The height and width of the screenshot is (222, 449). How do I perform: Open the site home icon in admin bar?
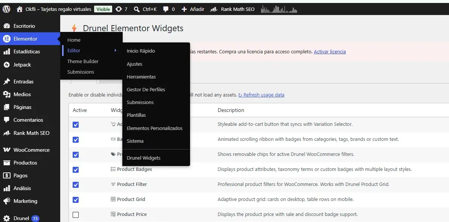[x=20, y=9]
